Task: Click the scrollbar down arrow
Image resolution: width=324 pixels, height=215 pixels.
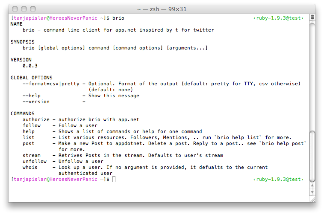Action: [x=312, y=192]
